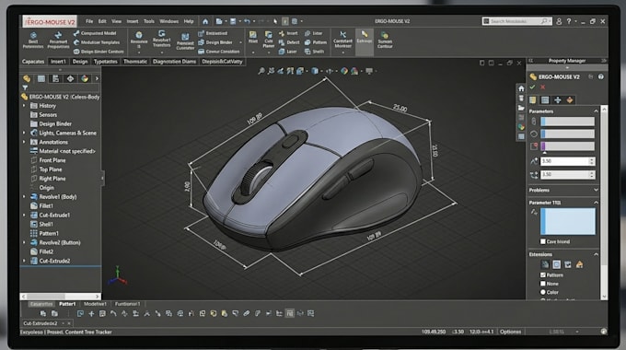
Task: Click the red X cancel icon in Property Manager
Action: coord(542,87)
